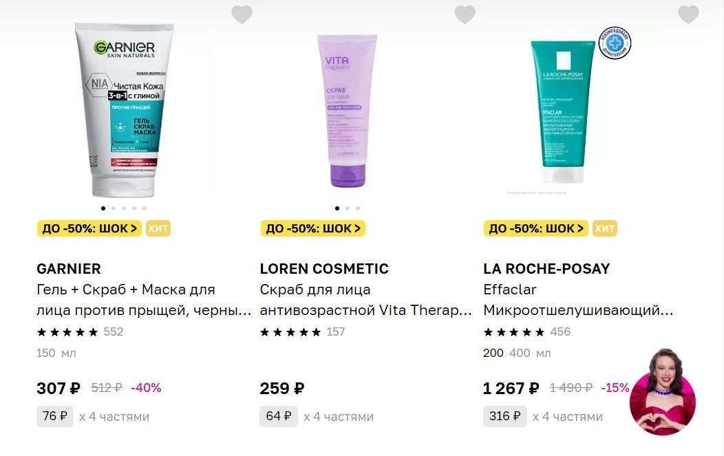The height and width of the screenshot is (456, 724).
Task: Open GARNIER brand link
Action: click(69, 269)
